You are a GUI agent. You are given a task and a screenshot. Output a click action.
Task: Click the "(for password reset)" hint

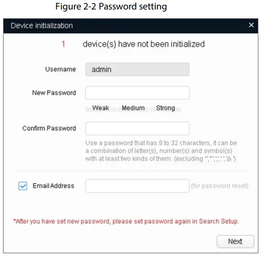coord(219,186)
